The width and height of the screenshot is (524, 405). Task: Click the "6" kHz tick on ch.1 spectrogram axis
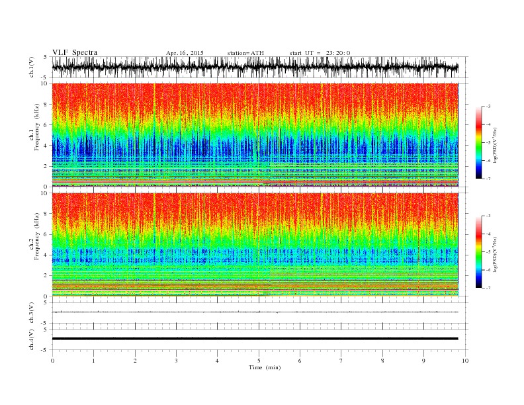tap(46, 125)
